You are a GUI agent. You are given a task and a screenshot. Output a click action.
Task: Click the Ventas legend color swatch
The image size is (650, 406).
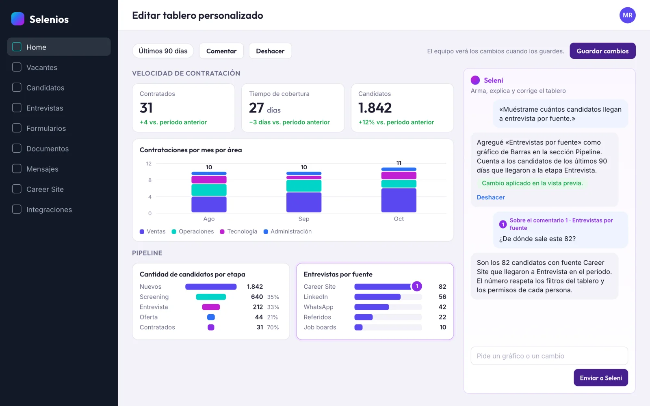point(142,231)
